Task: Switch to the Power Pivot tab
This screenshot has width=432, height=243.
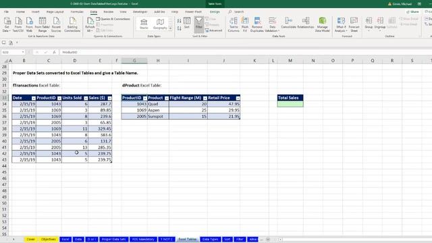Action: click(x=193, y=12)
